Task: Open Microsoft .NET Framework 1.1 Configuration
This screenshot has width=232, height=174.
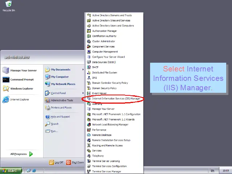Action: tap(114, 114)
